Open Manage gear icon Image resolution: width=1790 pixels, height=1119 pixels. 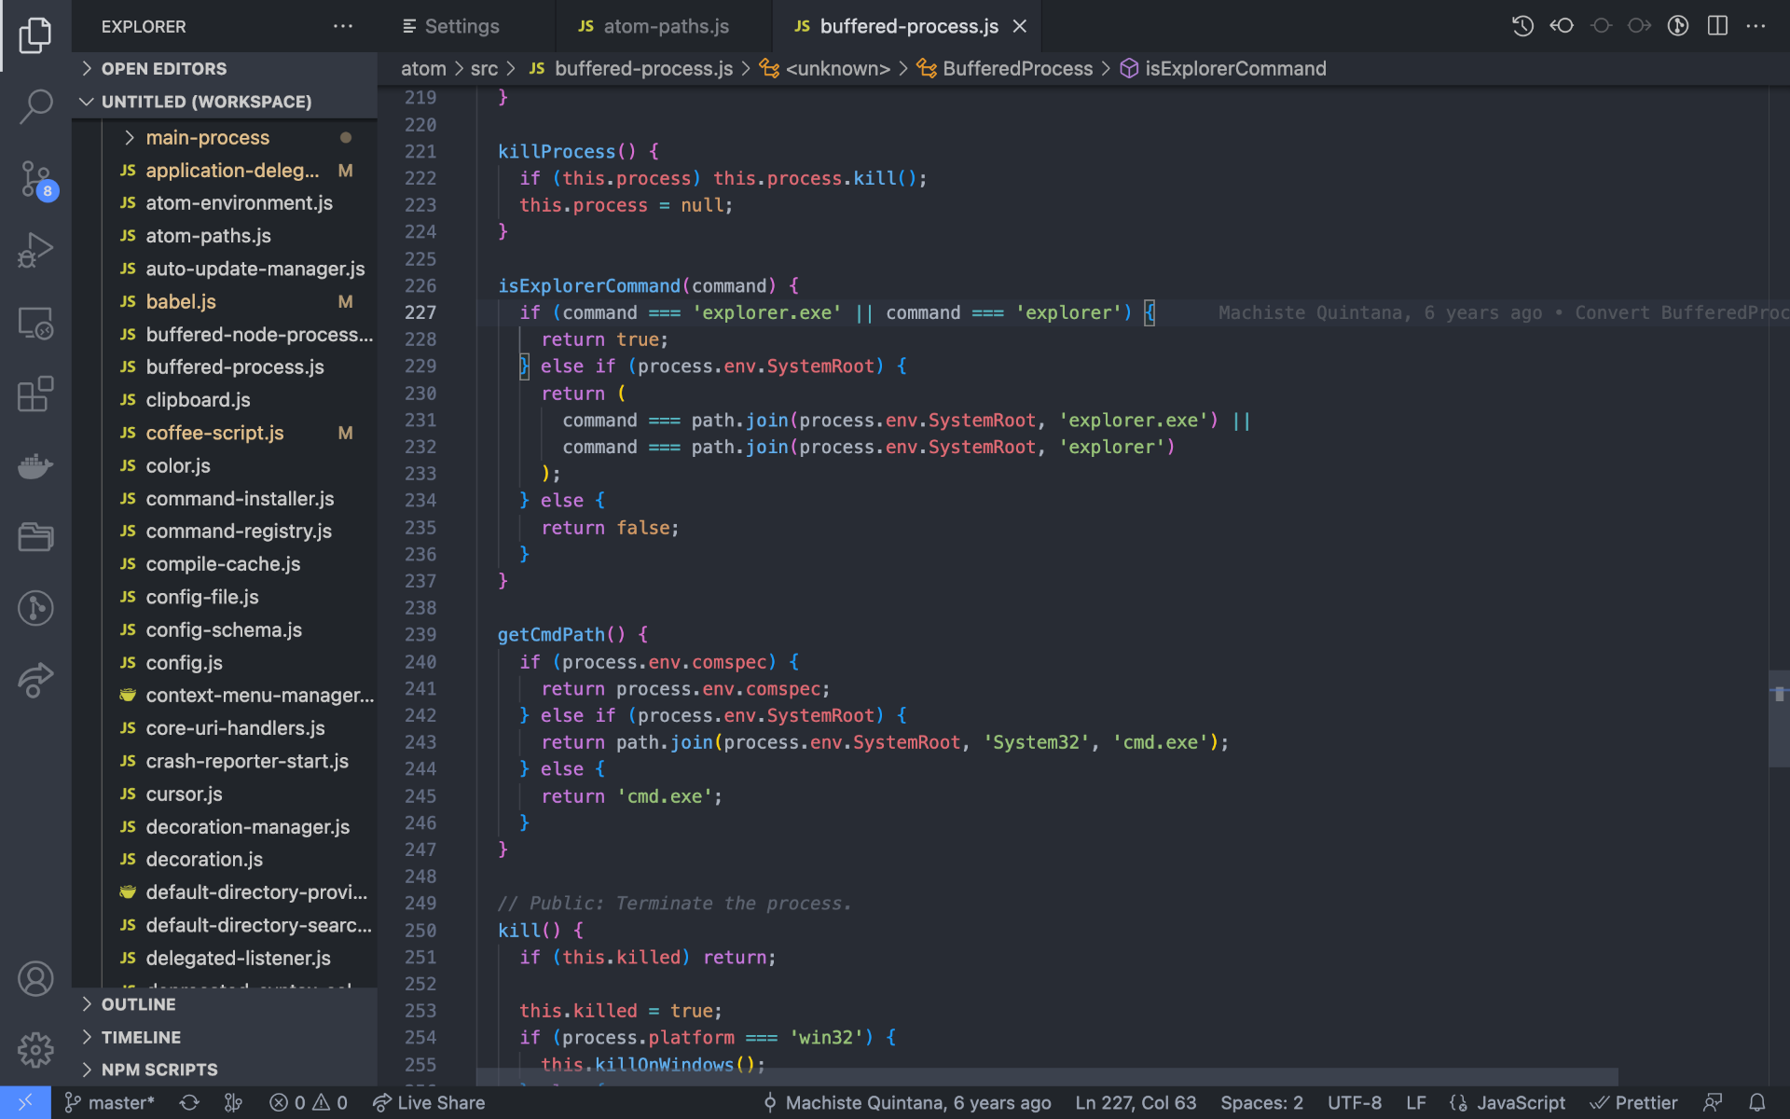(35, 1050)
